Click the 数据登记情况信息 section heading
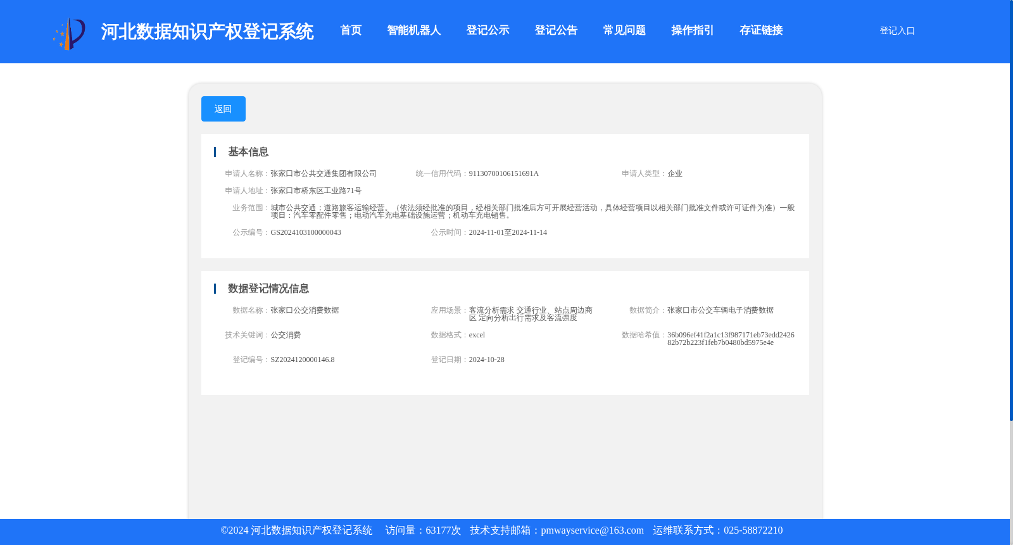This screenshot has width=1013, height=545. [268, 289]
